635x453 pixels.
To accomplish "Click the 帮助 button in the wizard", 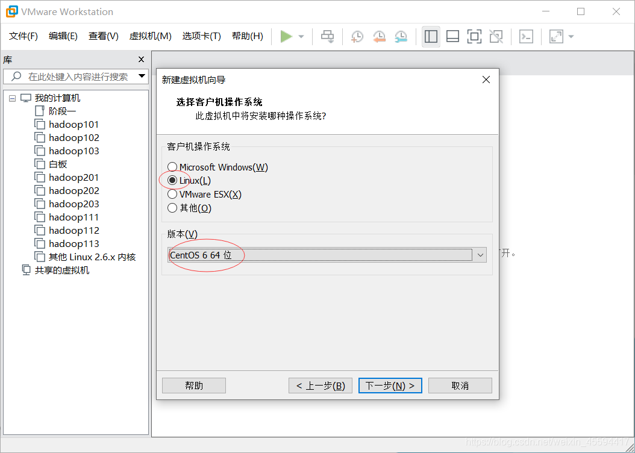I will (x=194, y=386).
